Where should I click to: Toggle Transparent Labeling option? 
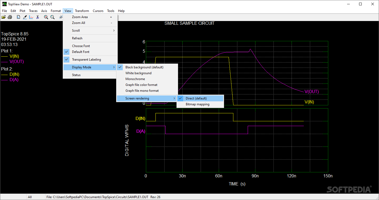(x=90, y=60)
